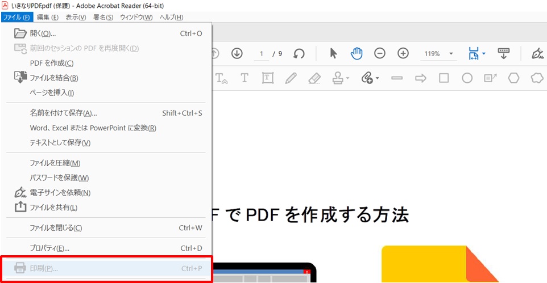
Task: Select Word、Excel または PowerPoint に変換(R)
Action: click(105, 128)
